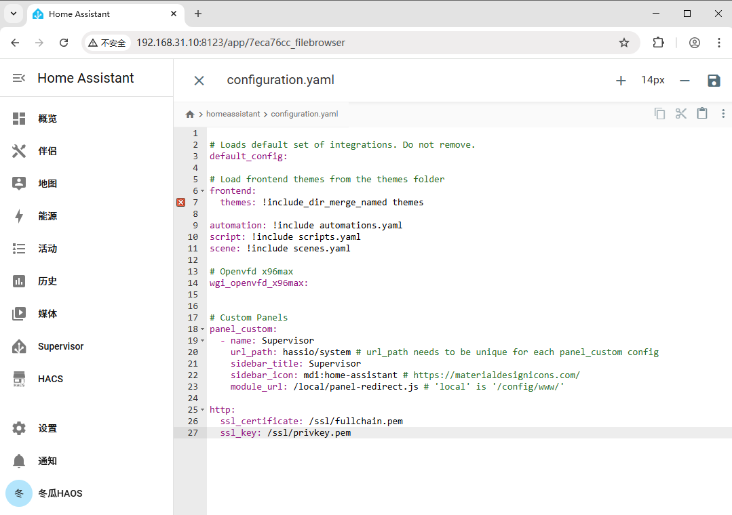Click the configuration.yaml breadcrumb
The width and height of the screenshot is (732, 515).
pyautogui.click(x=305, y=114)
